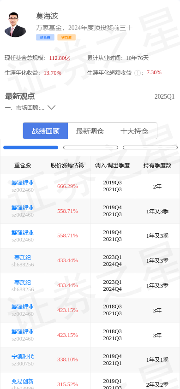Viewport: 180px width, 389px height.
Task: Click the info icon beside 生涯年化超额收益
Action: coord(137,73)
